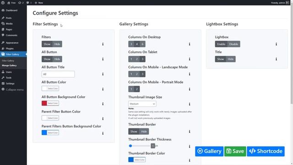Choose 6 columns on desktop
This screenshot has width=293, height=165.
point(142,44)
